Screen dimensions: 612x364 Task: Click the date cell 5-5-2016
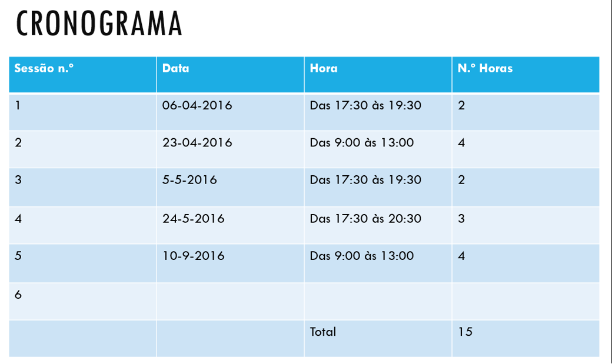coord(230,187)
